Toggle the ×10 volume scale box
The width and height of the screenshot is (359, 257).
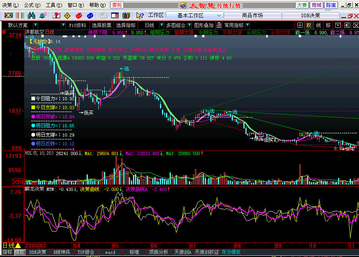(x=18, y=182)
